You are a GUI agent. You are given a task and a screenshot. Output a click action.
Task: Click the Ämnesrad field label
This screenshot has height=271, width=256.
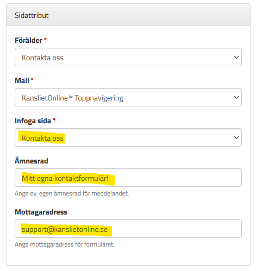coord(32,161)
